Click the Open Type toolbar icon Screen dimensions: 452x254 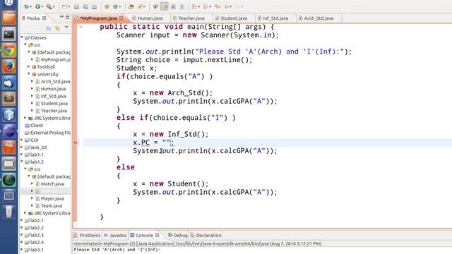pyautogui.click(x=131, y=6)
